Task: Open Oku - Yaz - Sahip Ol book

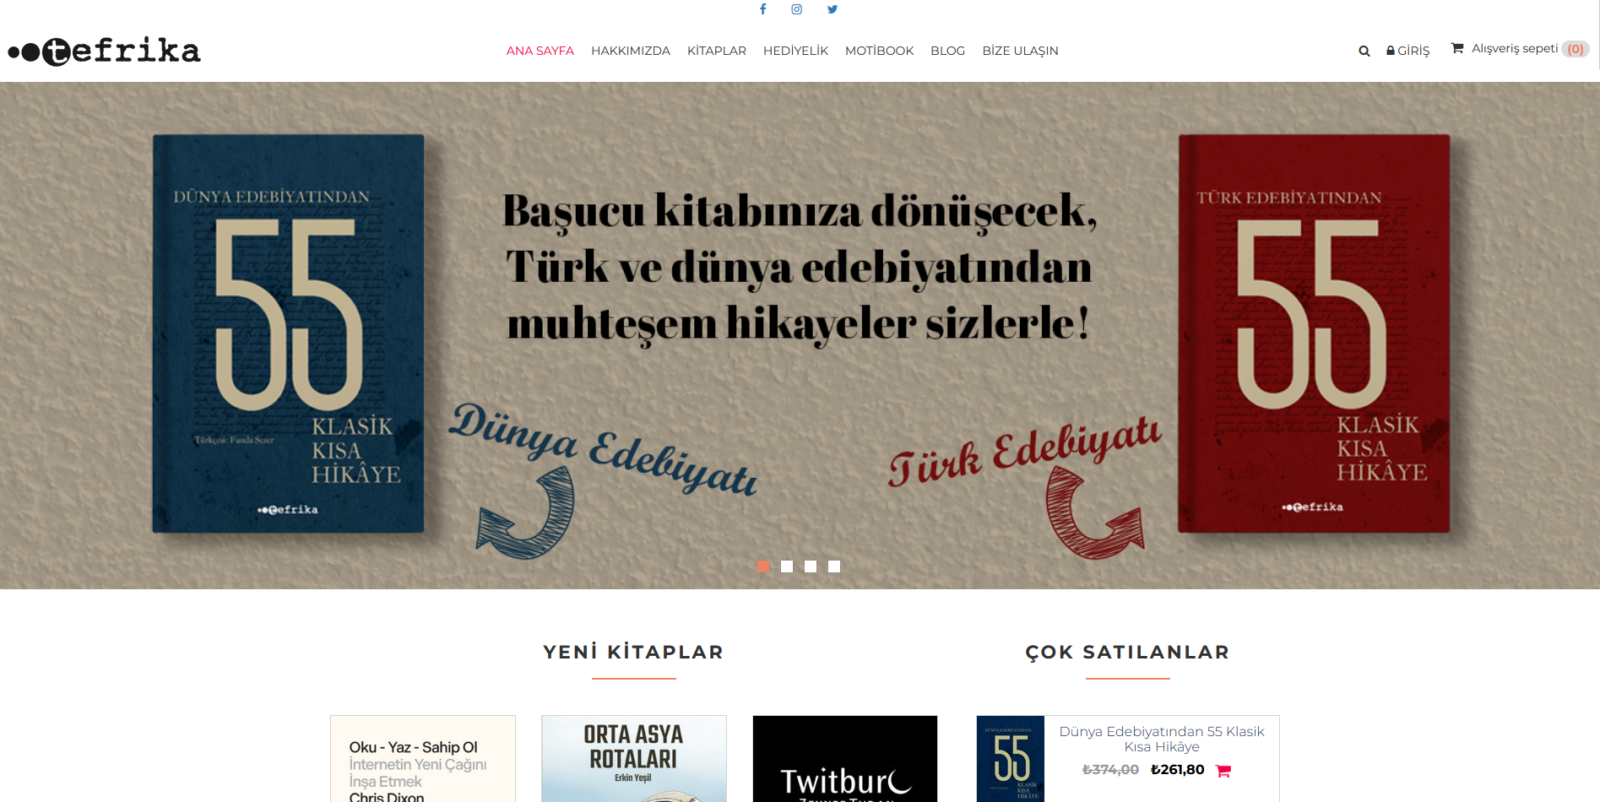Action: (x=423, y=759)
